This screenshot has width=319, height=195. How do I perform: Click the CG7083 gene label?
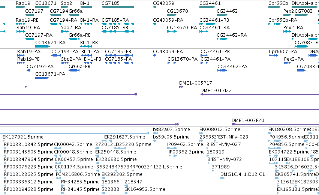tap(304, 11)
